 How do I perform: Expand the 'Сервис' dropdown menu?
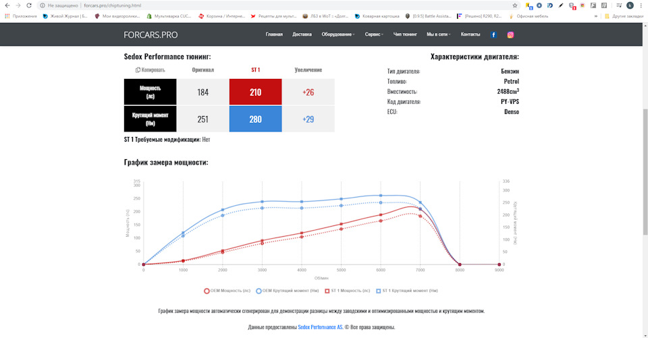(374, 34)
